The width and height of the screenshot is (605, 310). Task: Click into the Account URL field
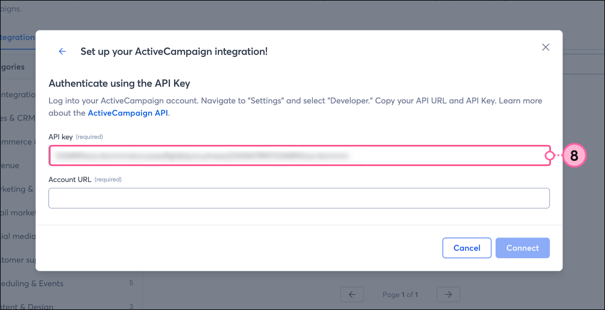pyautogui.click(x=299, y=198)
